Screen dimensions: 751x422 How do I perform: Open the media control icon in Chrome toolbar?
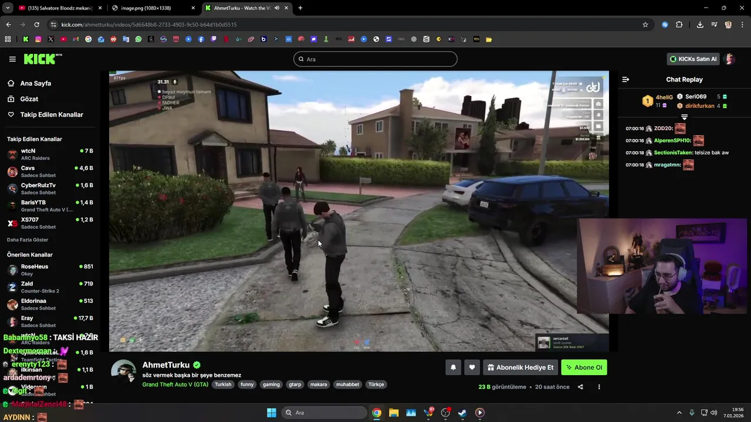tap(714, 25)
